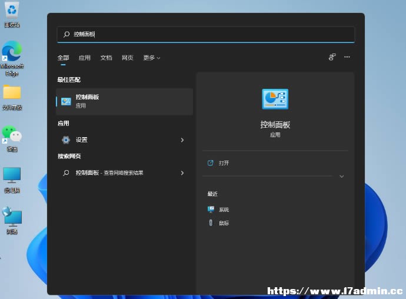Select the 设置 app result
The width and height of the screenshot is (406, 299).
click(x=124, y=140)
